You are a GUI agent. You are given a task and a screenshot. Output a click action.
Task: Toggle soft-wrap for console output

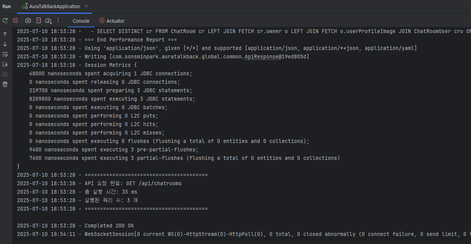click(5, 54)
